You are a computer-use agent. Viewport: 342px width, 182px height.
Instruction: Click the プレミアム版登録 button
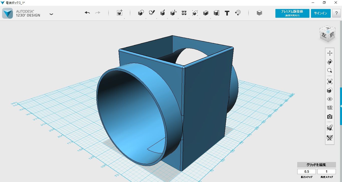tap(292, 13)
